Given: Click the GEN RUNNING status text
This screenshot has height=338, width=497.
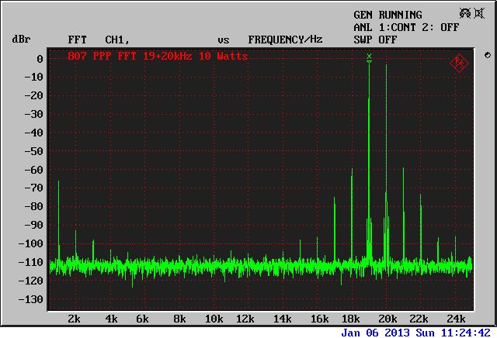Looking at the screenshot, I should 388,15.
